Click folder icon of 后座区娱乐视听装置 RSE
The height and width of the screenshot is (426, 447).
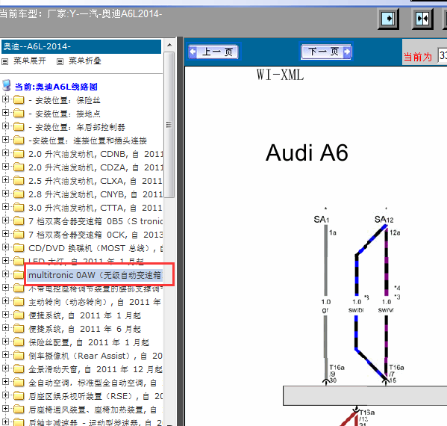point(19,396)
